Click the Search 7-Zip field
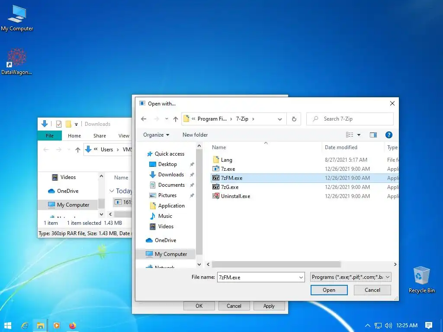The image size is (443, 332). [350, 119]
